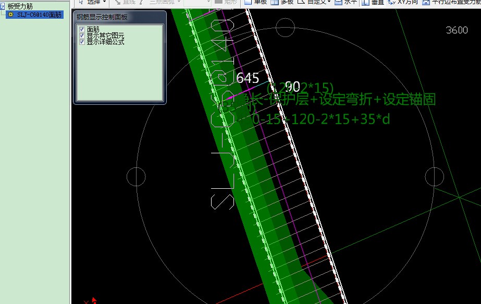Click the 钢筋显示控制面板 panel title

tap(102, 17)
